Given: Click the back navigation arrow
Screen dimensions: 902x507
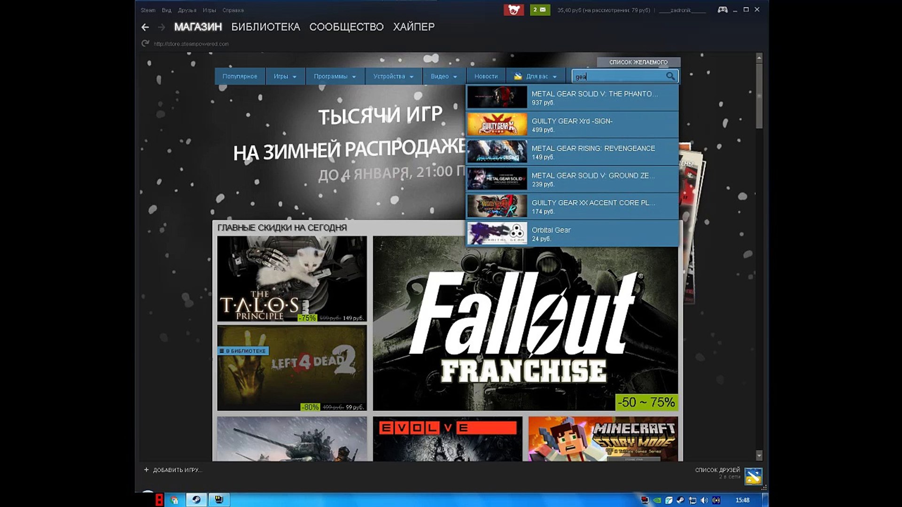Looking at the screenshot, I should [x=145, y=27].
